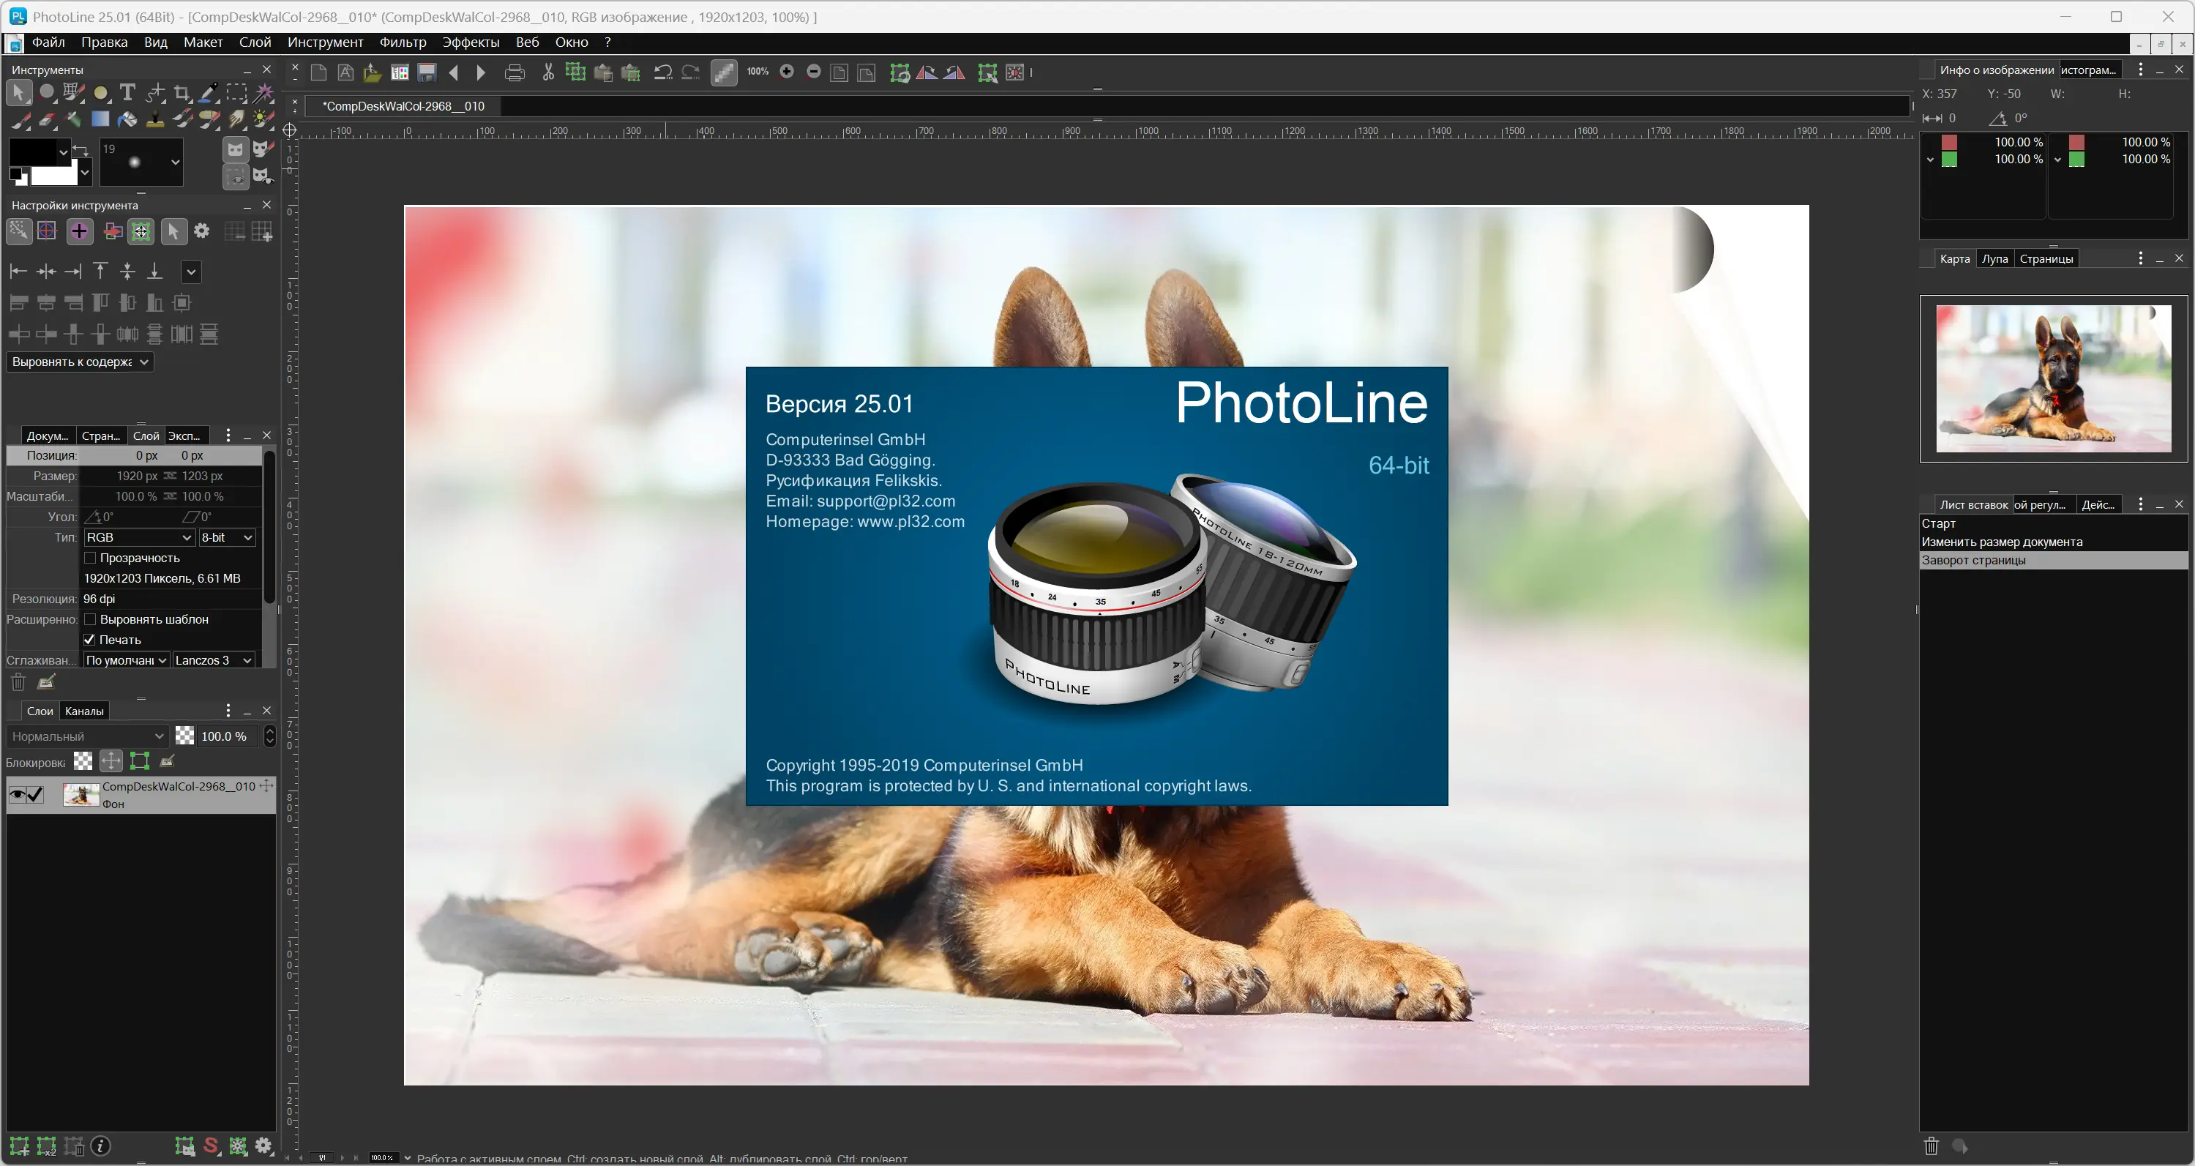Click the Zoom In plus icon
Viewport: 2195px width, 1166px height.
(787, 72)
